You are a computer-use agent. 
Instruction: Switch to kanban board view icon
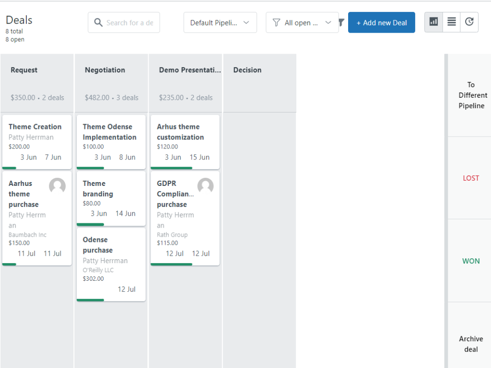click(433, 22)
